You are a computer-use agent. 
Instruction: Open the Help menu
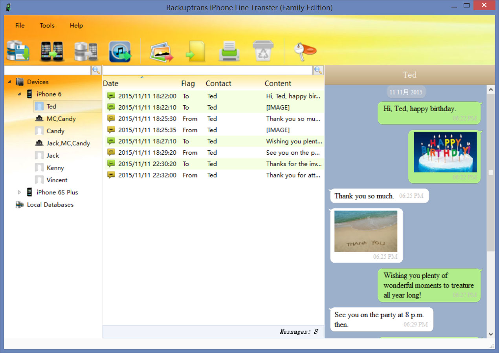(76, 26)
